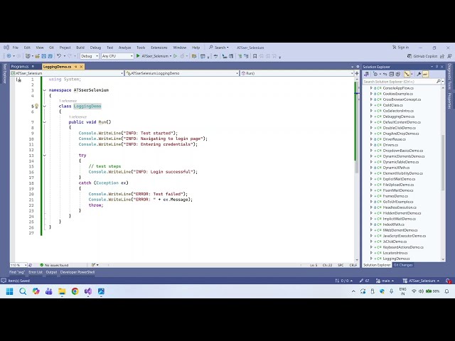Click the Save All icon in toolbar
The height and width of the screenshot is (341, 455).
click(50, 56)
